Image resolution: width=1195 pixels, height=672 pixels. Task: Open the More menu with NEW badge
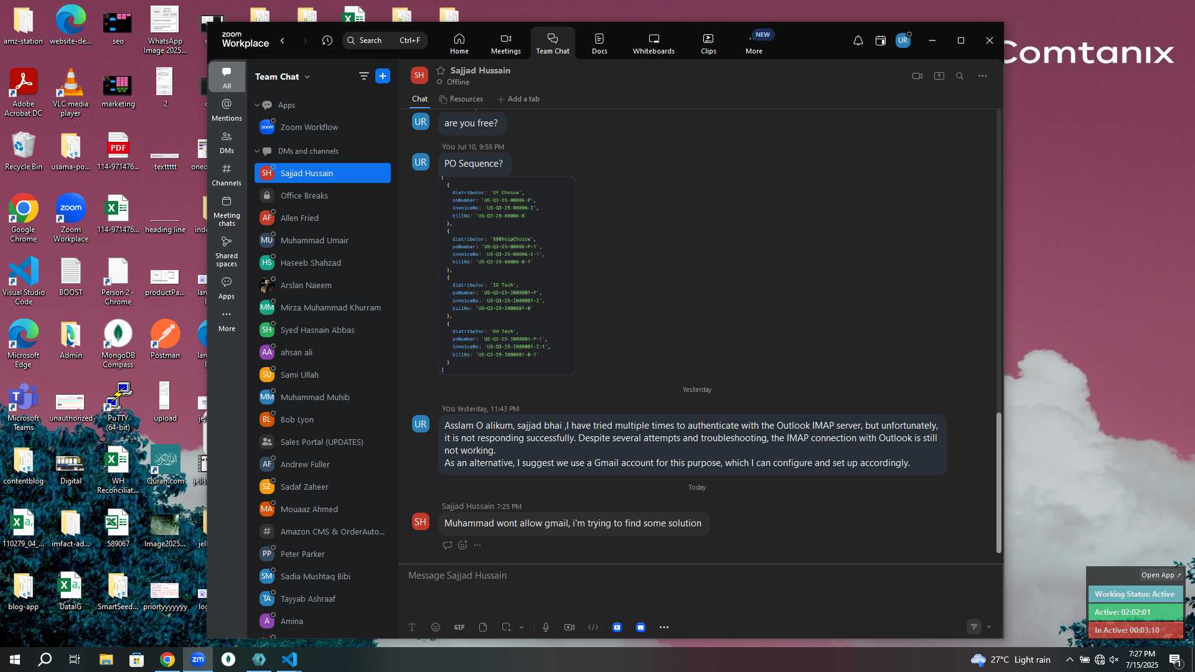tap(754, 44)
